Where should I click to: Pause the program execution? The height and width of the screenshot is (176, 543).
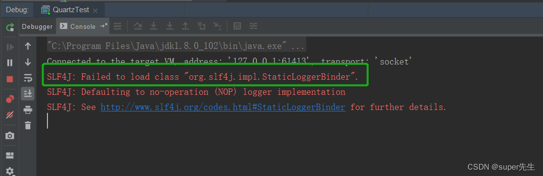pyautogui.click(x=10, y=63)
